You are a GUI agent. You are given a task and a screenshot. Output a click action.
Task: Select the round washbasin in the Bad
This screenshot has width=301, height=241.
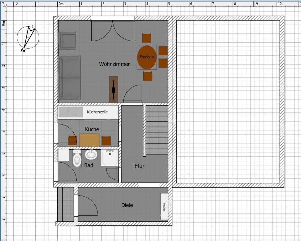pyautogui.click(x=91, y=154)
